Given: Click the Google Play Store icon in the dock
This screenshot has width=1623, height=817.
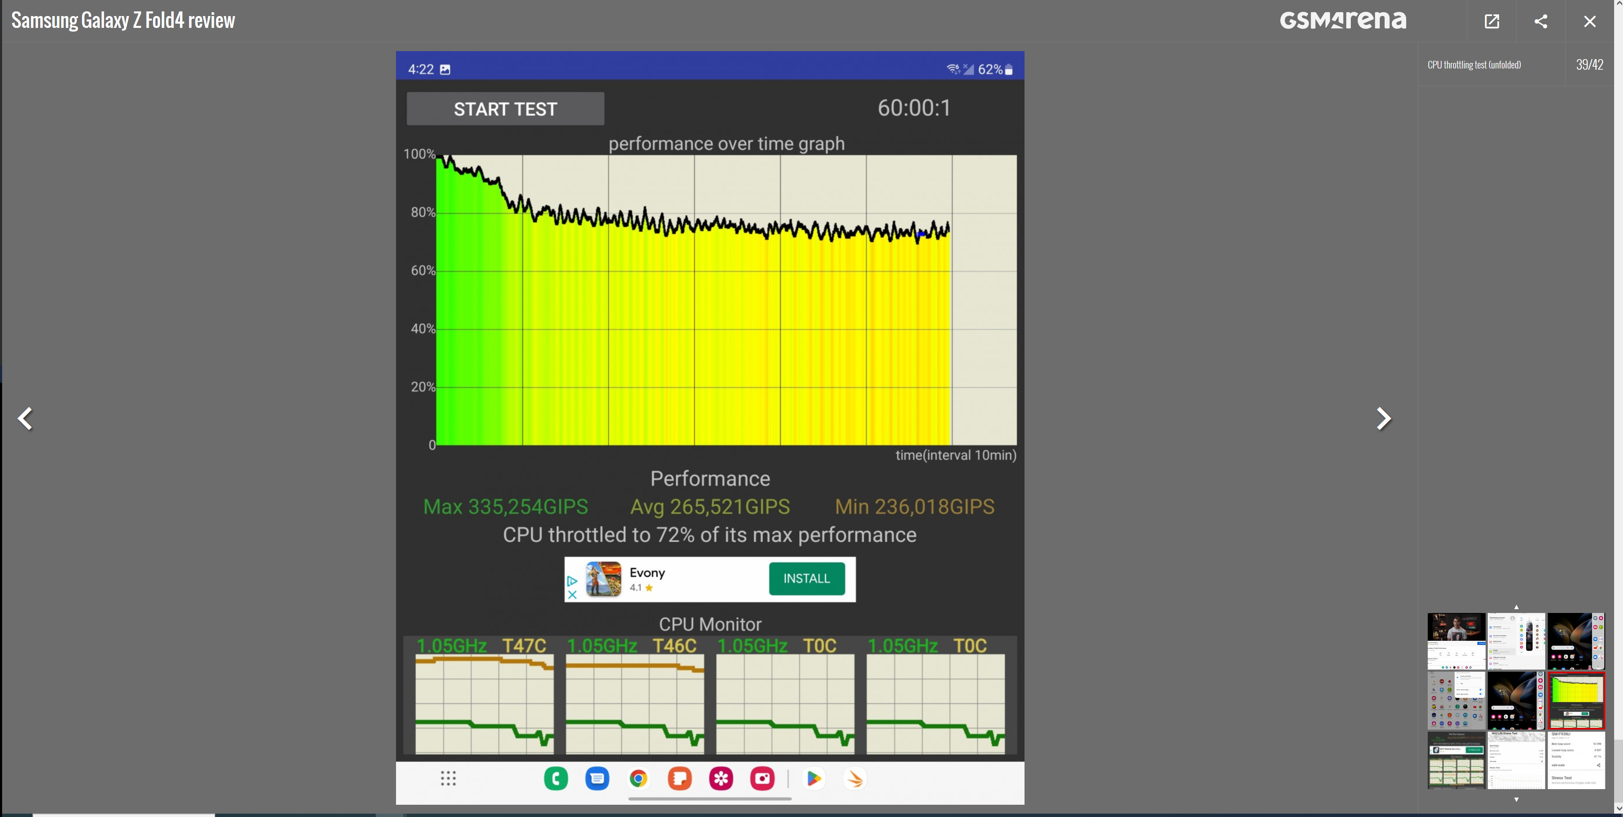Looking at the screenshot, I should [813, 779].
